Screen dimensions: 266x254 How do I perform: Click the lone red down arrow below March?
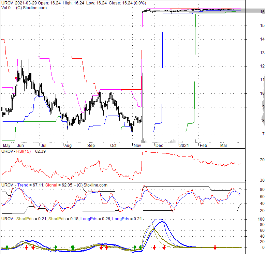pyautogui.click(x=215, y=248)
